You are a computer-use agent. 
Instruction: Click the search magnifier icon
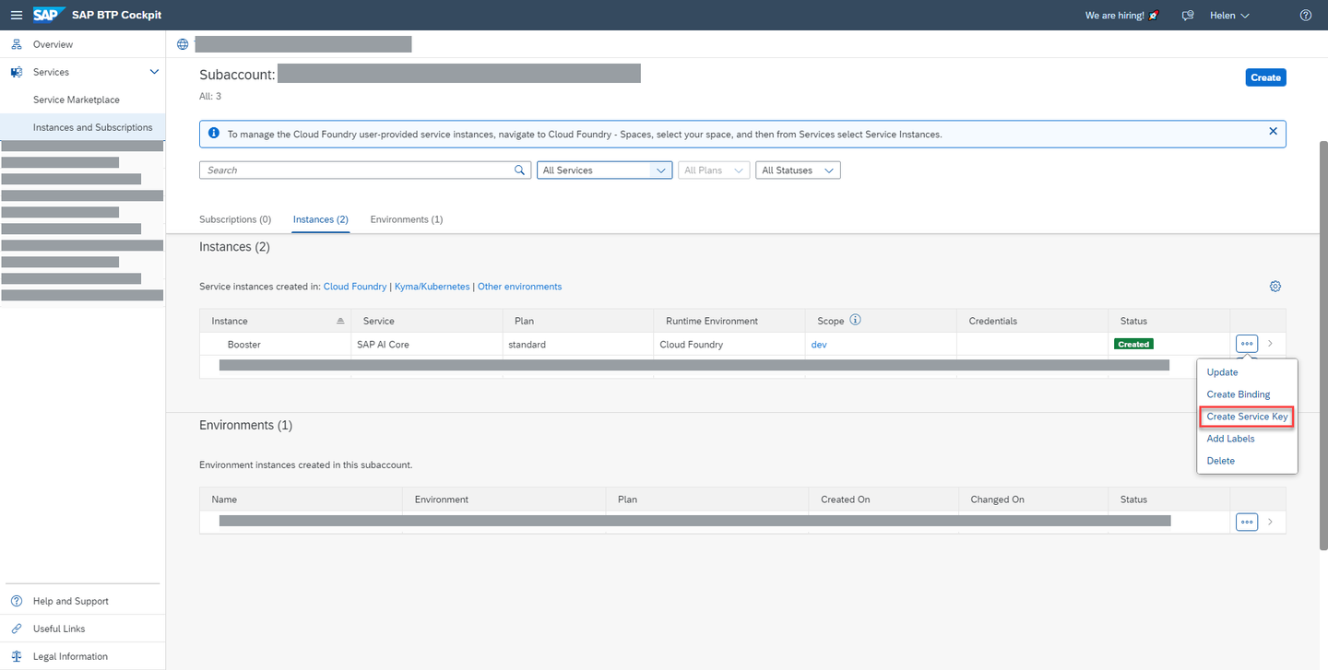point(520,170)
